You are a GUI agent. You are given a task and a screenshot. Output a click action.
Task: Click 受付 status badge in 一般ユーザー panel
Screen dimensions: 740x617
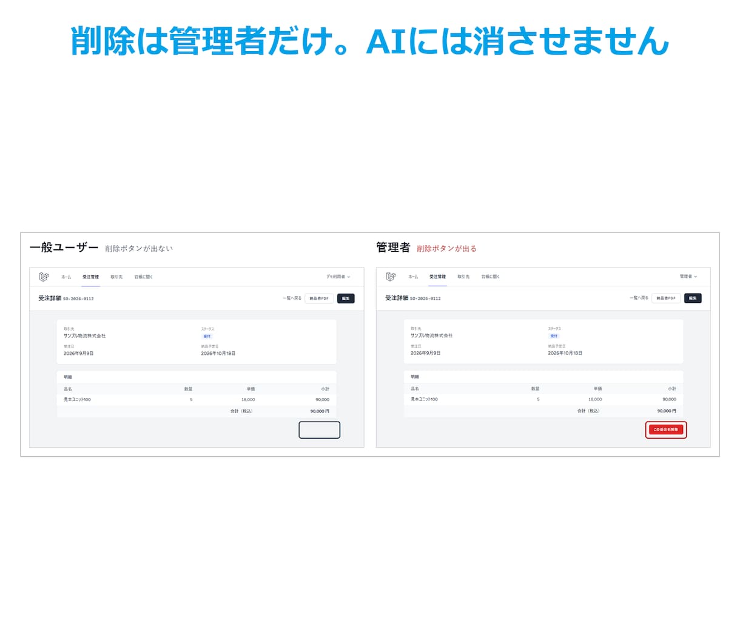(207, 336)
